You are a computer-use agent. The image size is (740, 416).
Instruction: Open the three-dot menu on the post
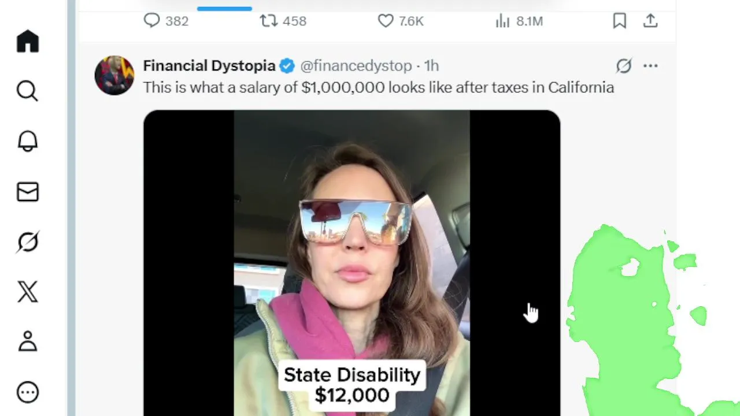[650, 66]
